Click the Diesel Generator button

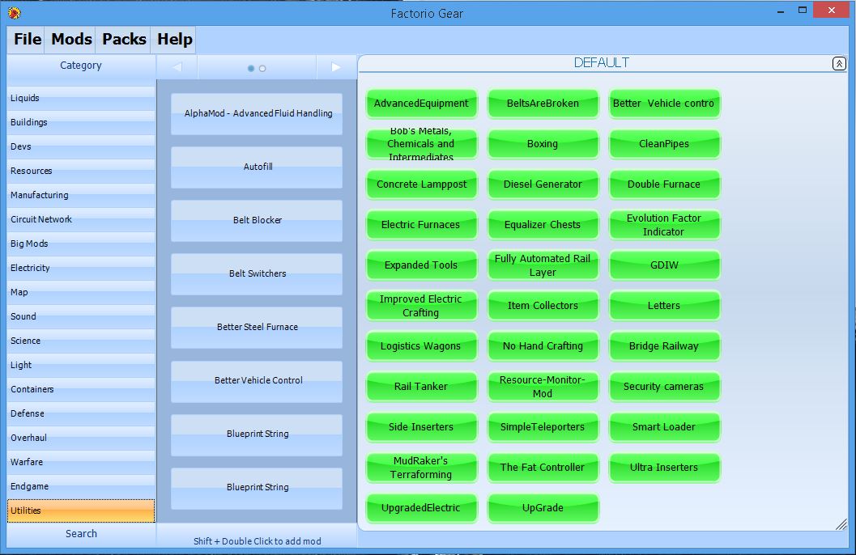tap(543, 184)
